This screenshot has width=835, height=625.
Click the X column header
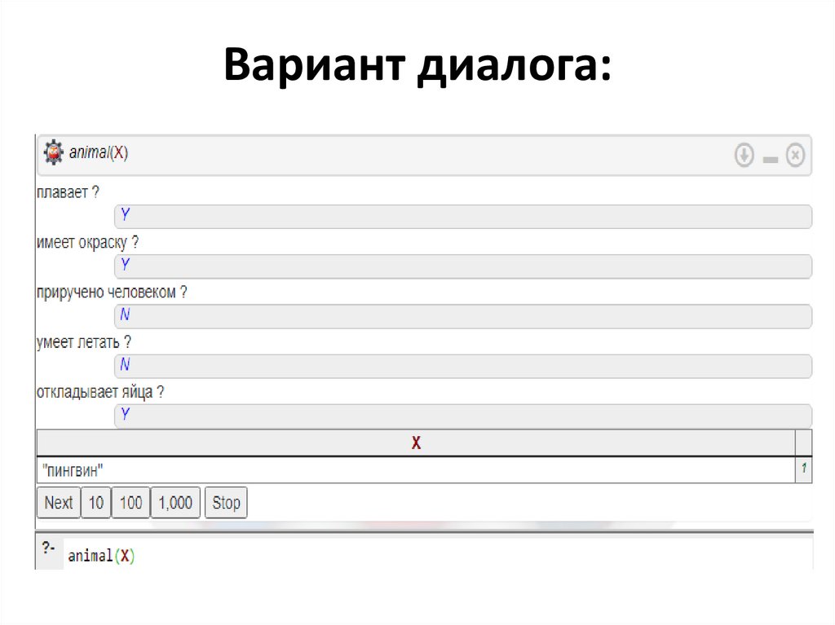point(416,442)
